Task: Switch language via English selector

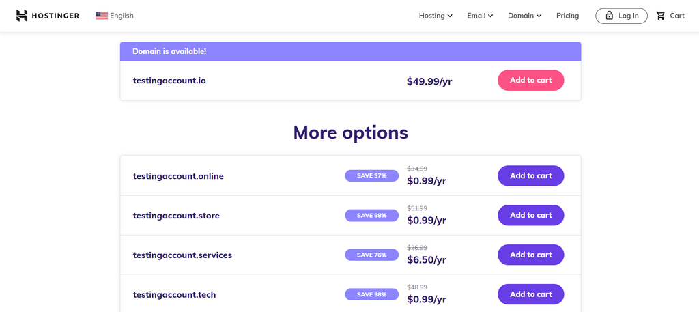Action: coord(122,16)
